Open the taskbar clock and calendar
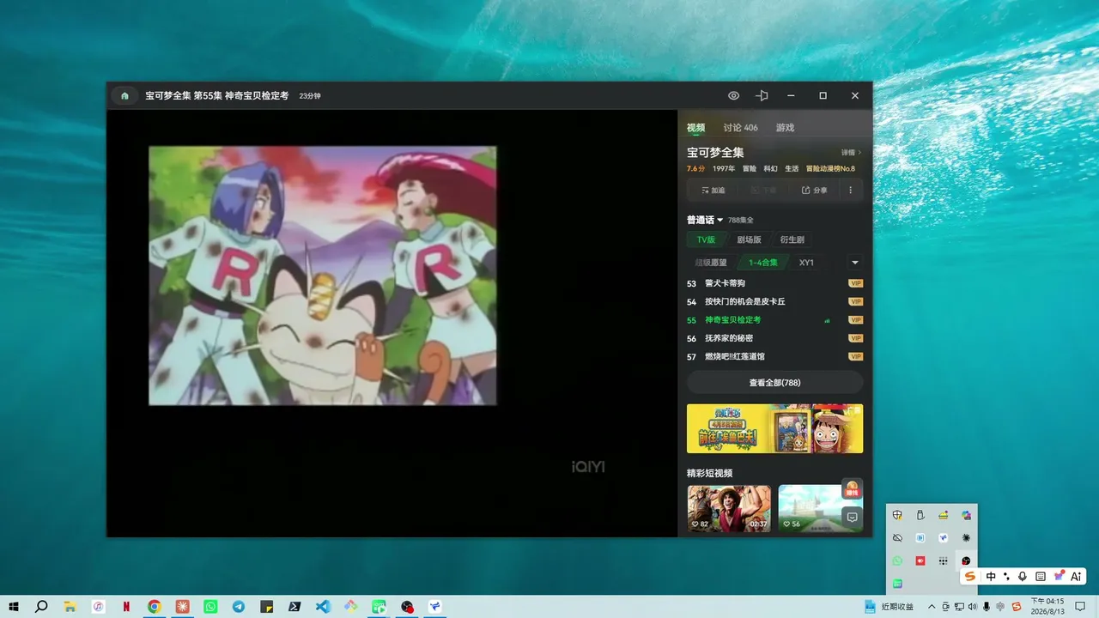The image size is (1099, 618). coord(1047,607)
